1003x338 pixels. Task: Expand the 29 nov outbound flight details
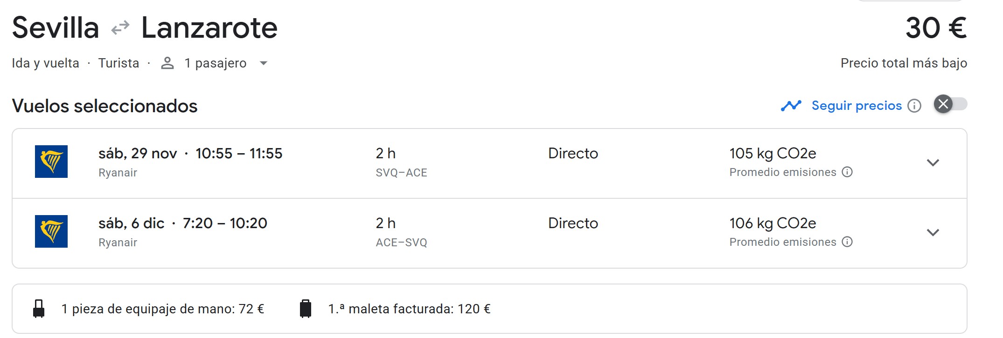click(x=933, y=162)
